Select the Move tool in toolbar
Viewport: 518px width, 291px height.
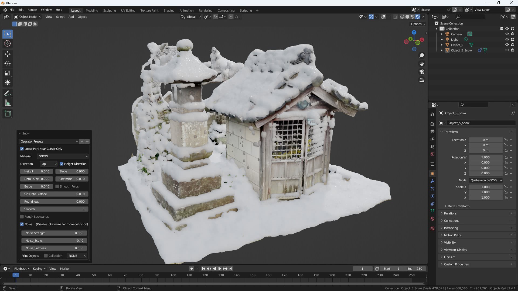(8, 54)
